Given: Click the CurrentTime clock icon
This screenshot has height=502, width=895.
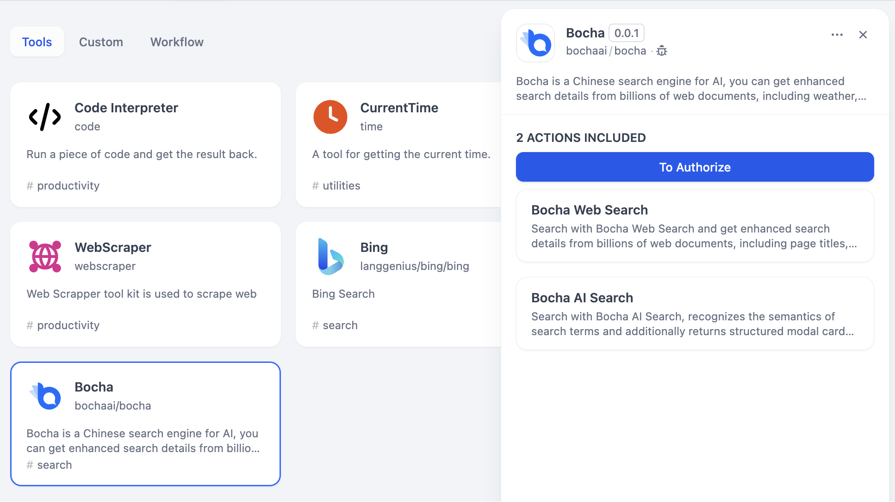Looking at the screenshot, I should pos(330,117).
